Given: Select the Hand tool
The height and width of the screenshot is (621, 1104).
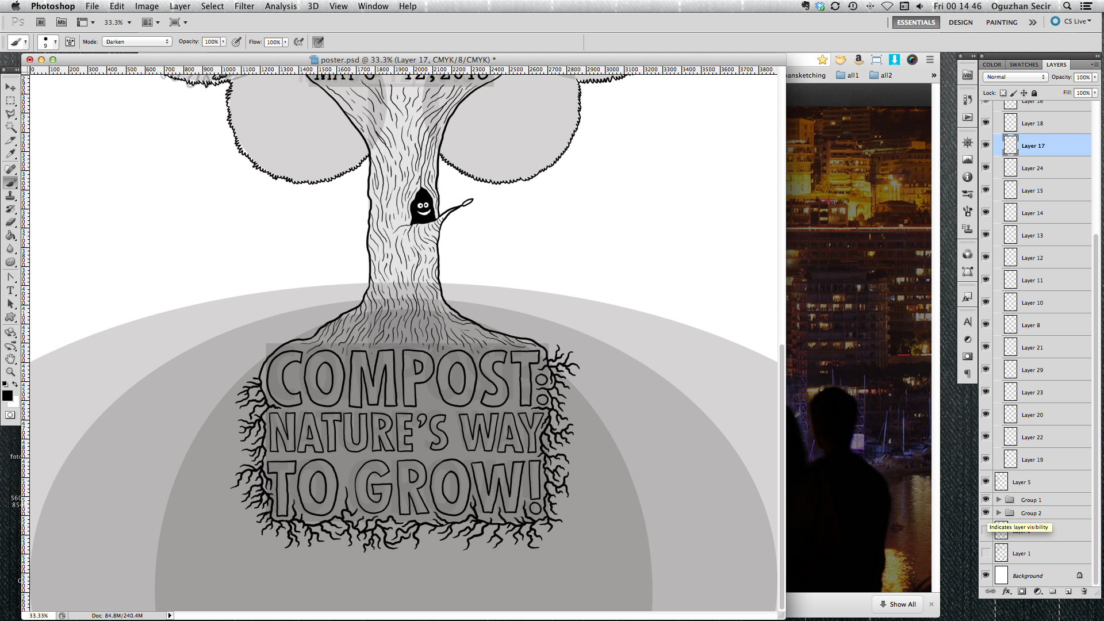Looking at the screenshot, I should 10,359.
